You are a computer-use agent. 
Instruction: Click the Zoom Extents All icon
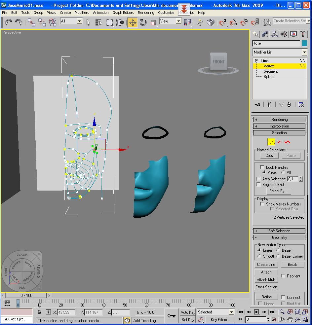[305, 312]
